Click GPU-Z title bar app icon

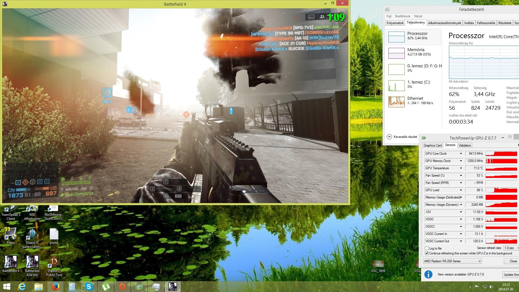point(424,138)
